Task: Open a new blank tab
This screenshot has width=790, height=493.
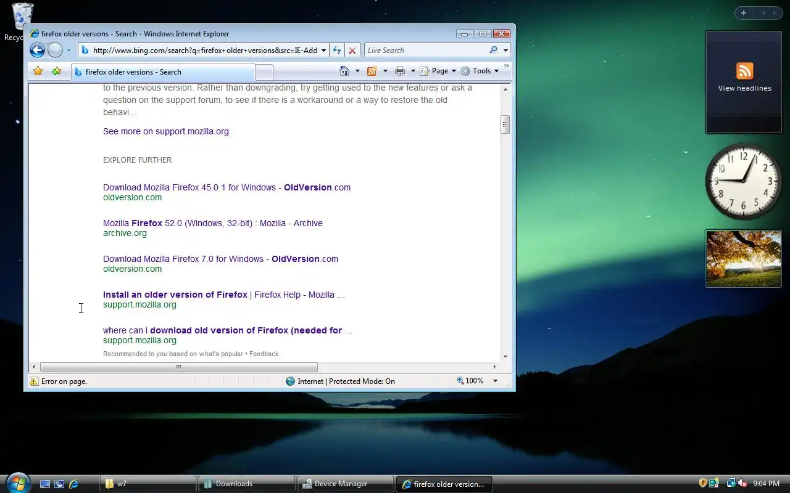Action: click(x=264, y=72)
